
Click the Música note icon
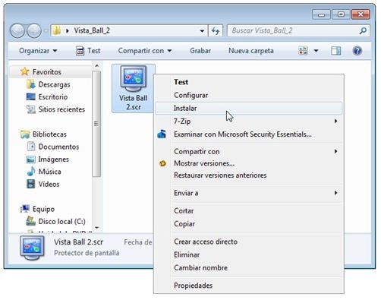click(31, 172)
